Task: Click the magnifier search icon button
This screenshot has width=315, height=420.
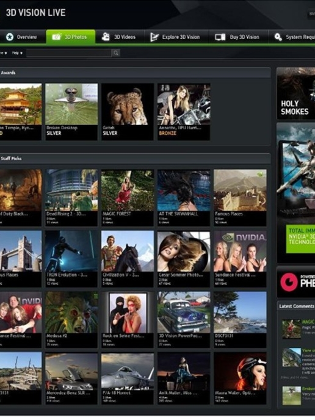Action: click(116, 53)
